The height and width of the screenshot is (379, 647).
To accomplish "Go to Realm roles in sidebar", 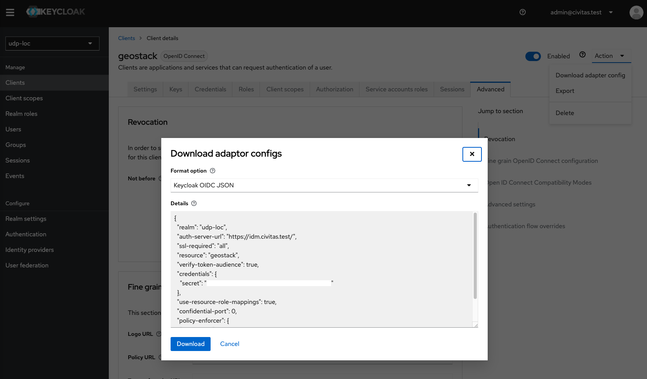I will coord(54,114).
